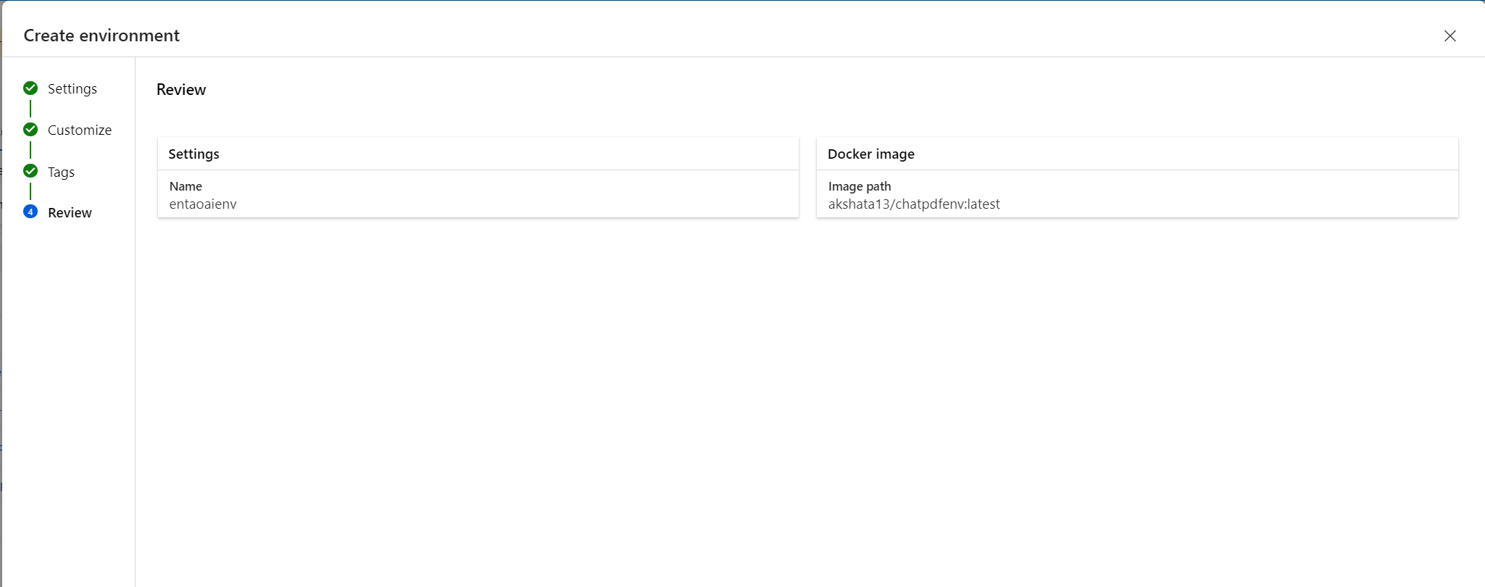Go to the Customize step

click(80, 130)
